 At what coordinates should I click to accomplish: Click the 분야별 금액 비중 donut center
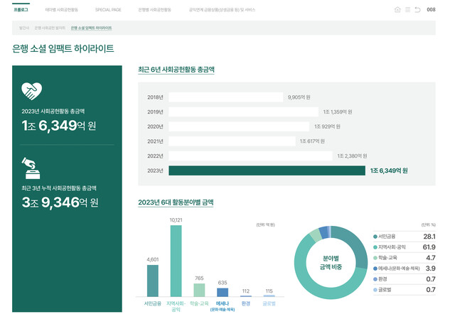click(331, 263)
